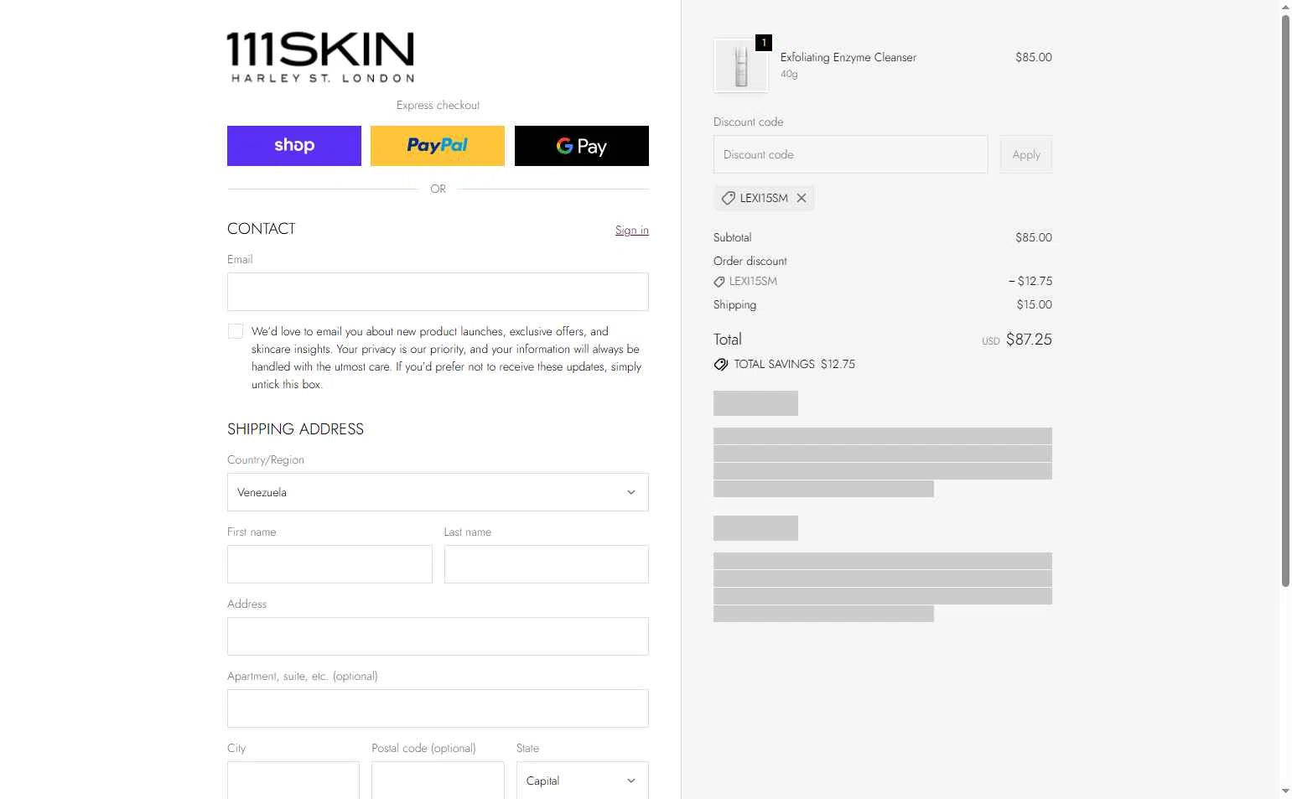The height and width of the screenshot is (799, 1292).
Task: Click the Subtotal value $85.00
Action: 1034,237
